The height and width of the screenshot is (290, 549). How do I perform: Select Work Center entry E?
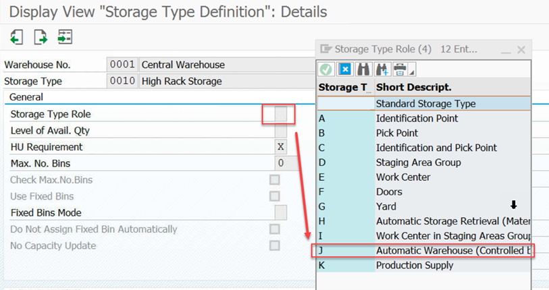(x=424, y=177)
